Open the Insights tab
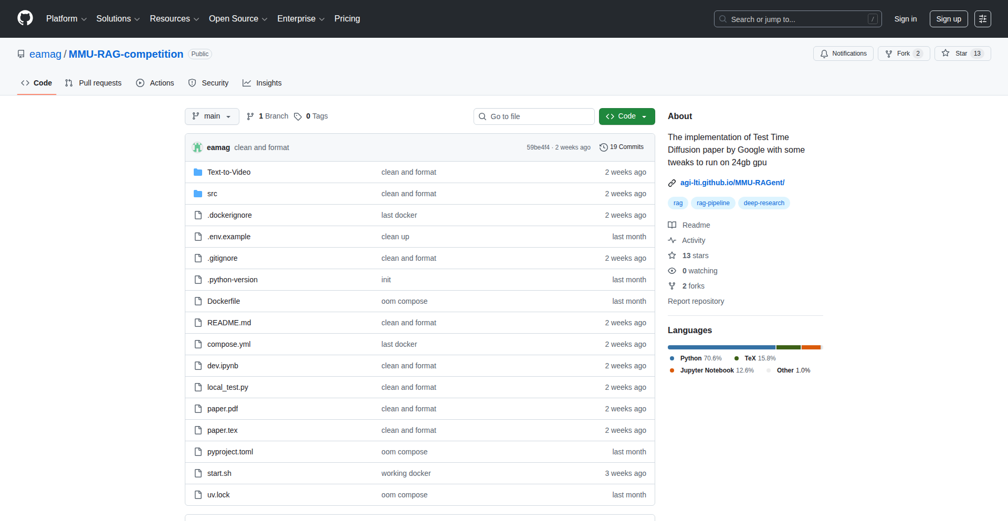This screenshot has width=1008, height=521. tap(262, 83)
